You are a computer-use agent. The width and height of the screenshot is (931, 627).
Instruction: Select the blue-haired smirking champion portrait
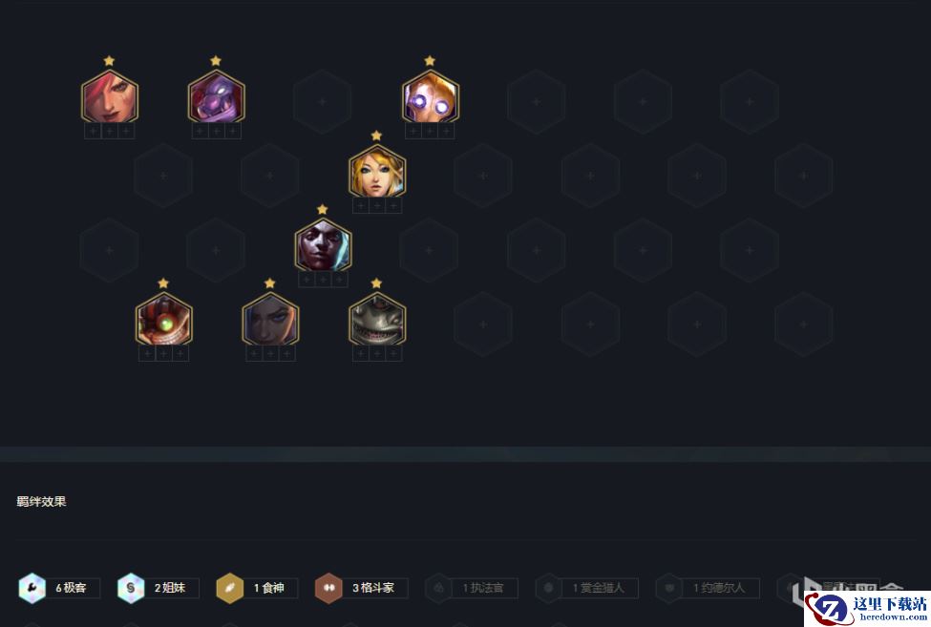coord(270,319)
